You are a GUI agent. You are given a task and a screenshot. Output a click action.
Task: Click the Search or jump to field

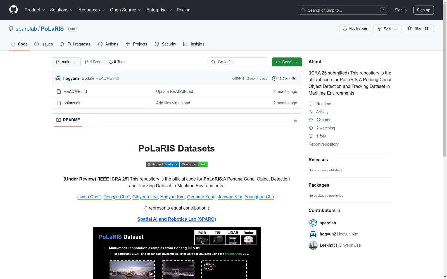click(x=343, y=10)
